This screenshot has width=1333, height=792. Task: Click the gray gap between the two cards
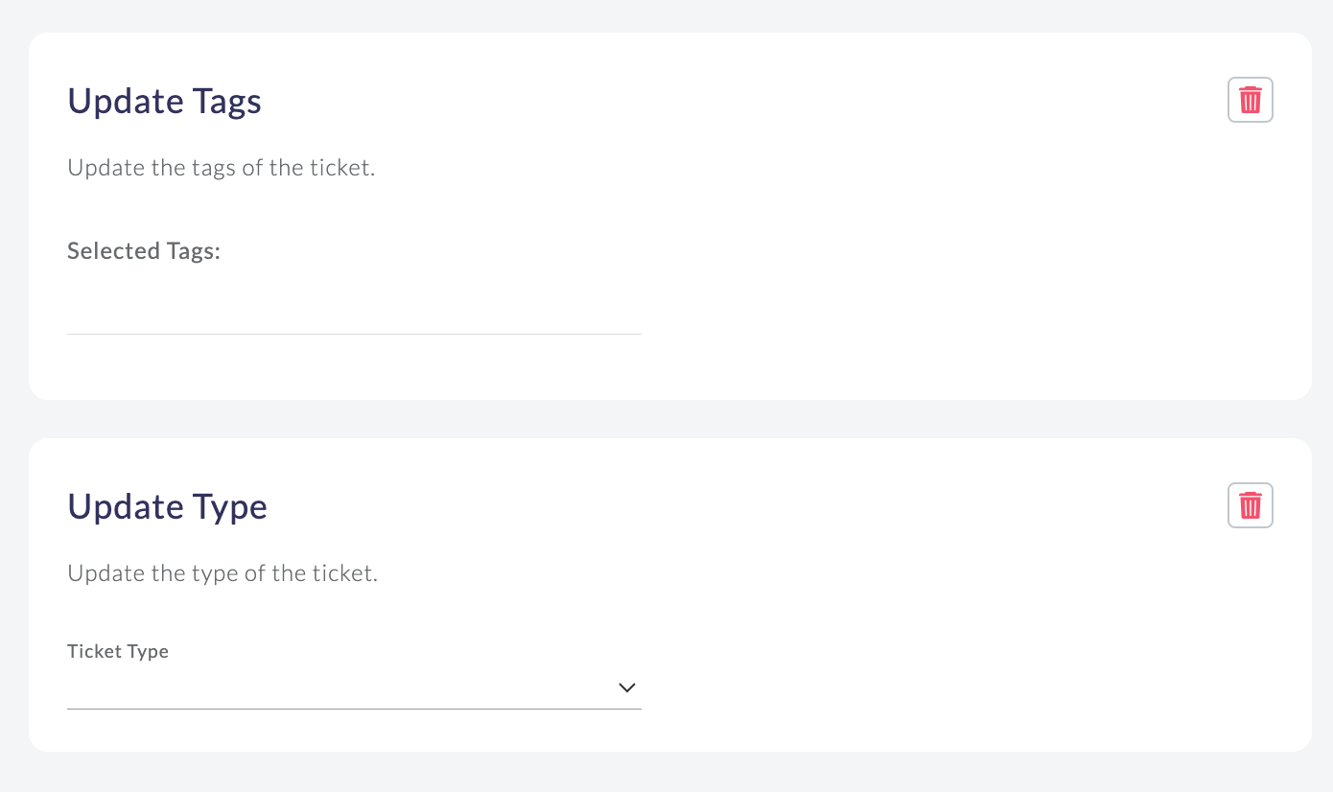[669, 419]
